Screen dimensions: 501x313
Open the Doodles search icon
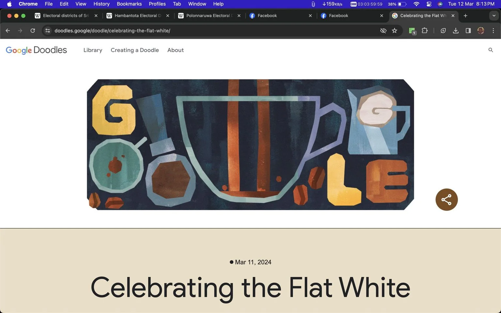491,50
